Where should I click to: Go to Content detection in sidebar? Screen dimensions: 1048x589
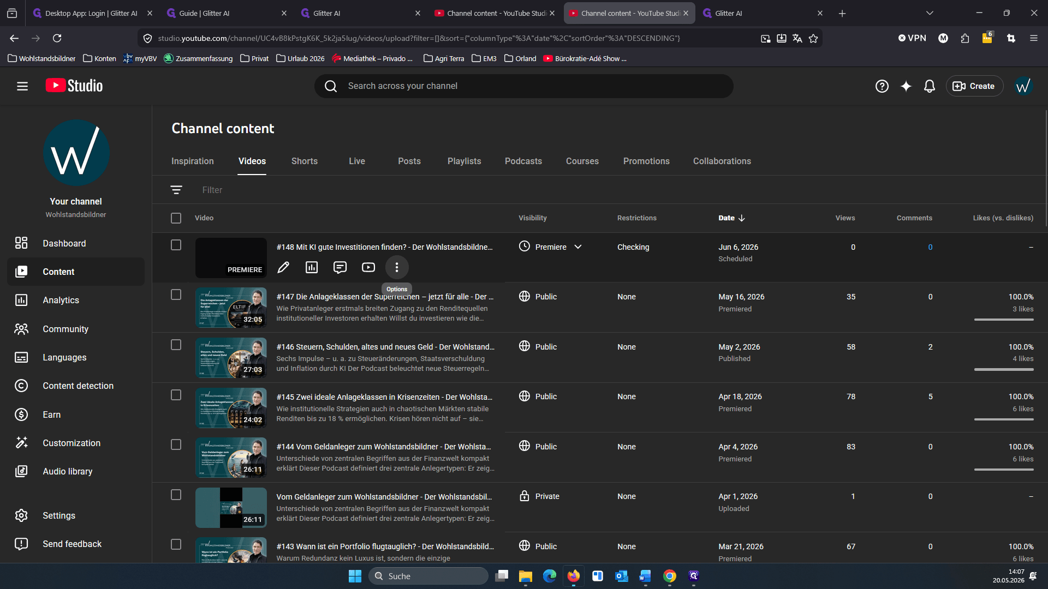pyautogui.click(x=76, y=386)
